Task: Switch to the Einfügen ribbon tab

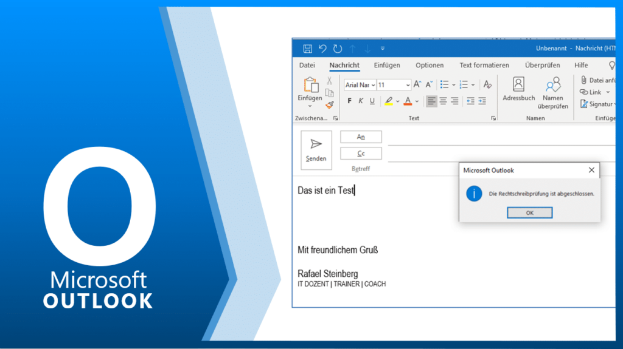Action: (387, 66)
